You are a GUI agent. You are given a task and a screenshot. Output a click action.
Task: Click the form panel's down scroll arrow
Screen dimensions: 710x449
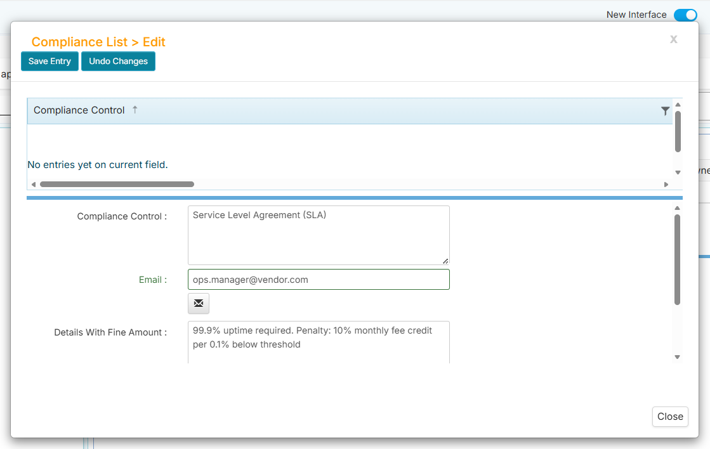point(677,356)
